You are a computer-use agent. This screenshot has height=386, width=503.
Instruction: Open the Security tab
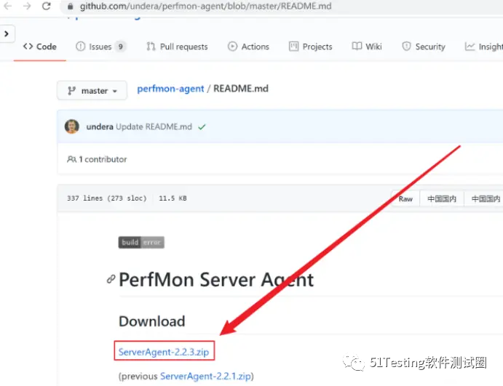pyautogui.click(x=424, y=47)
